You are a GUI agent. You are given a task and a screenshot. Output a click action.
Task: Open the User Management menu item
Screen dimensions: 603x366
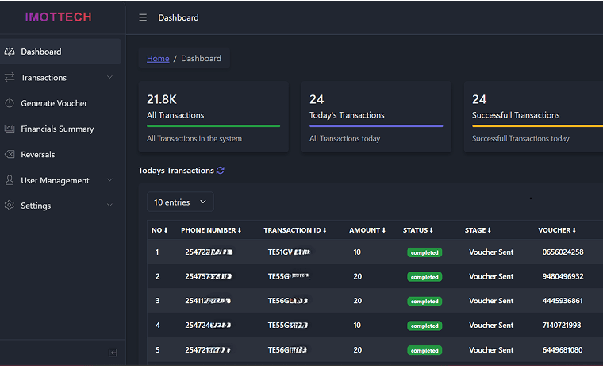click(61, 180)
